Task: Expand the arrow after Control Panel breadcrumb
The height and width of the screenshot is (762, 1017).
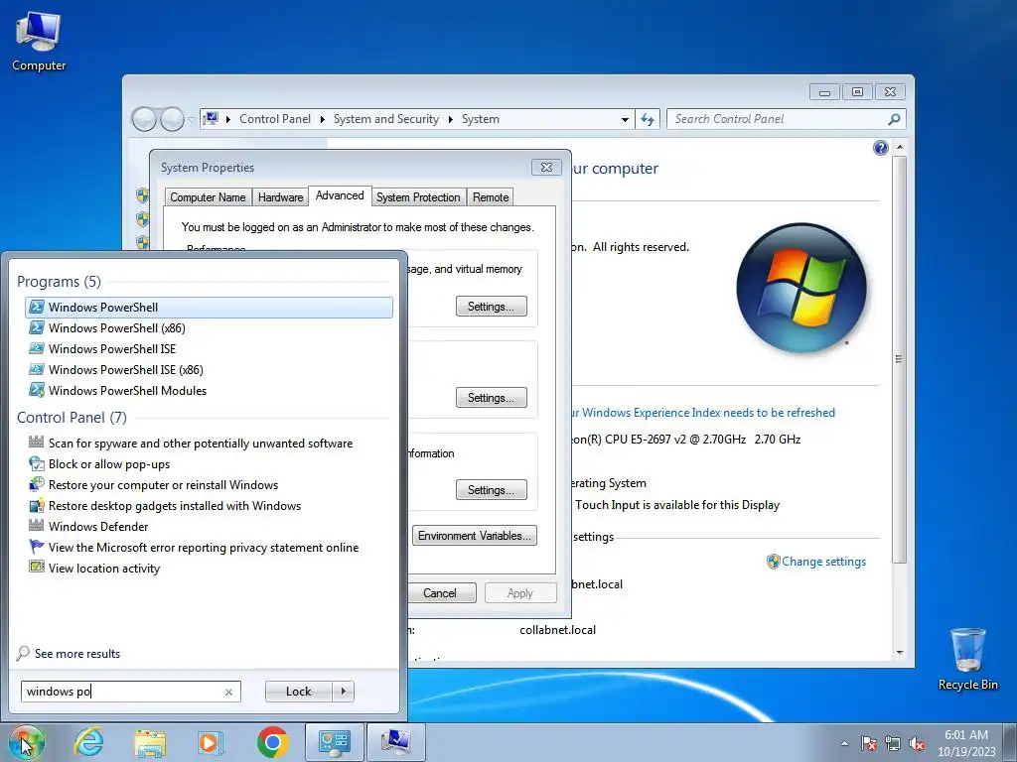Action: 323,119
